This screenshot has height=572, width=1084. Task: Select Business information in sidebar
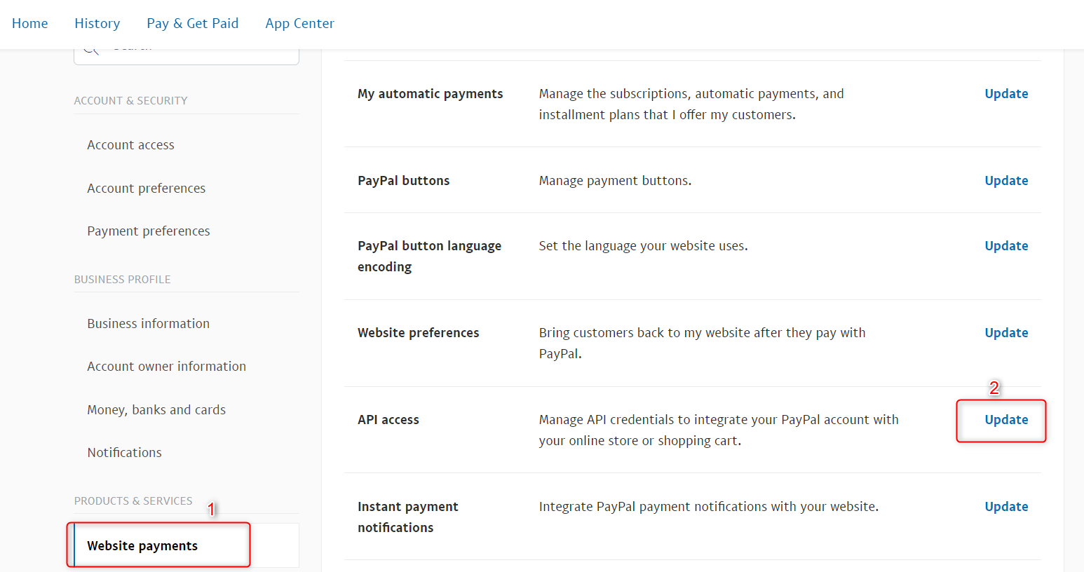(149, 324)
